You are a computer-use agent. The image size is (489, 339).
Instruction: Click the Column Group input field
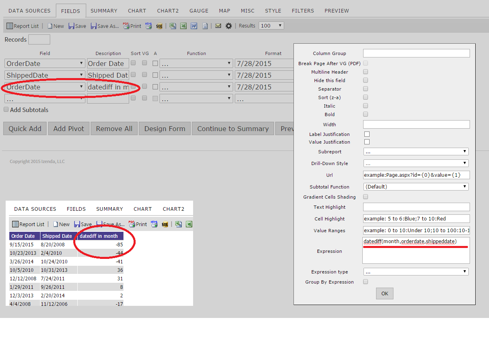coord(417,53)
